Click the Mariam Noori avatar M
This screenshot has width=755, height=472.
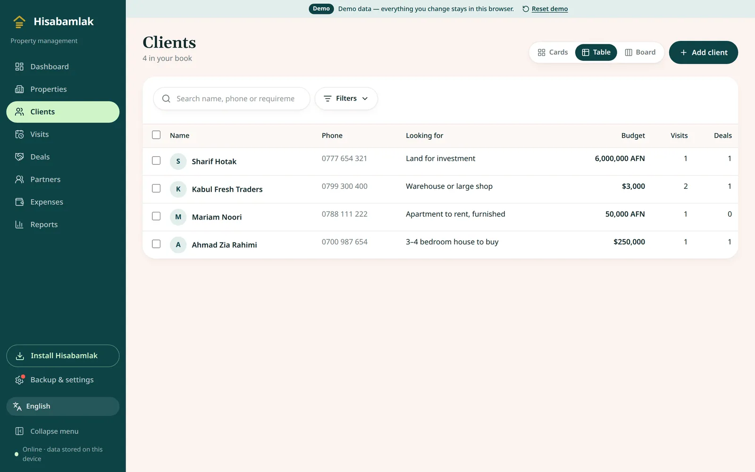click(x=178, y=217)
